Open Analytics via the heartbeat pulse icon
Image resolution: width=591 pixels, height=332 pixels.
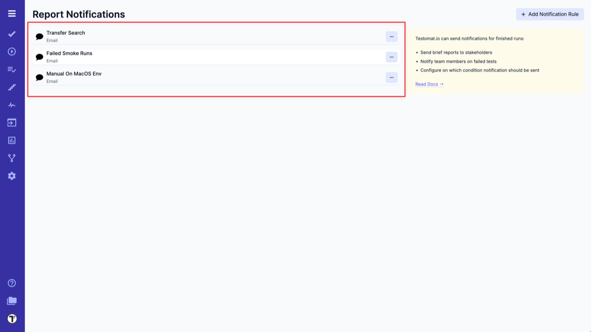pyautogui.click(x=12, y=105)
